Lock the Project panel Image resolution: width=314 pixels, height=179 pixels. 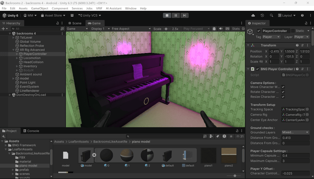(237, 131)
